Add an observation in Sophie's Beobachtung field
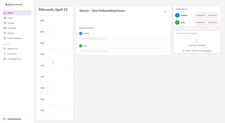 pyautogui.click(x=123, y=38)
